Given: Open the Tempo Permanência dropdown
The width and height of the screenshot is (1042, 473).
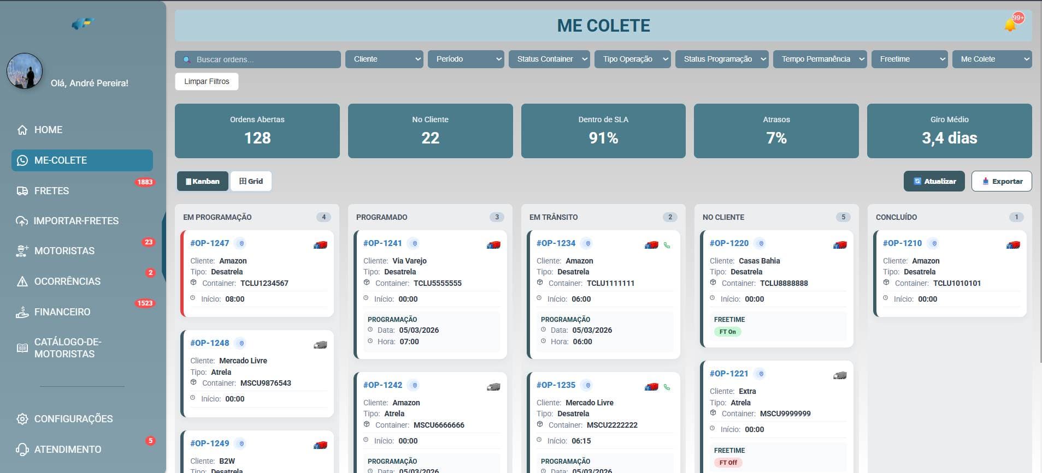Looking at the screenshot, I should tap(820, 59).
